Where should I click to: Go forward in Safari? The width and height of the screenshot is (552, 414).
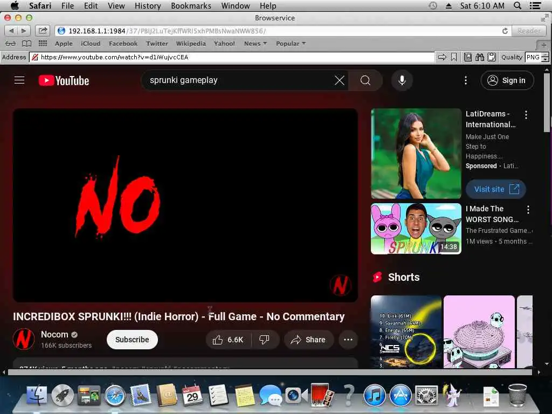(24, 31)
